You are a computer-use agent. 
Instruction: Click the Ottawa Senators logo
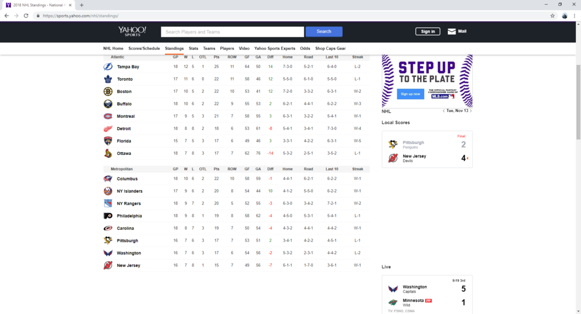[x=108, y=153]
